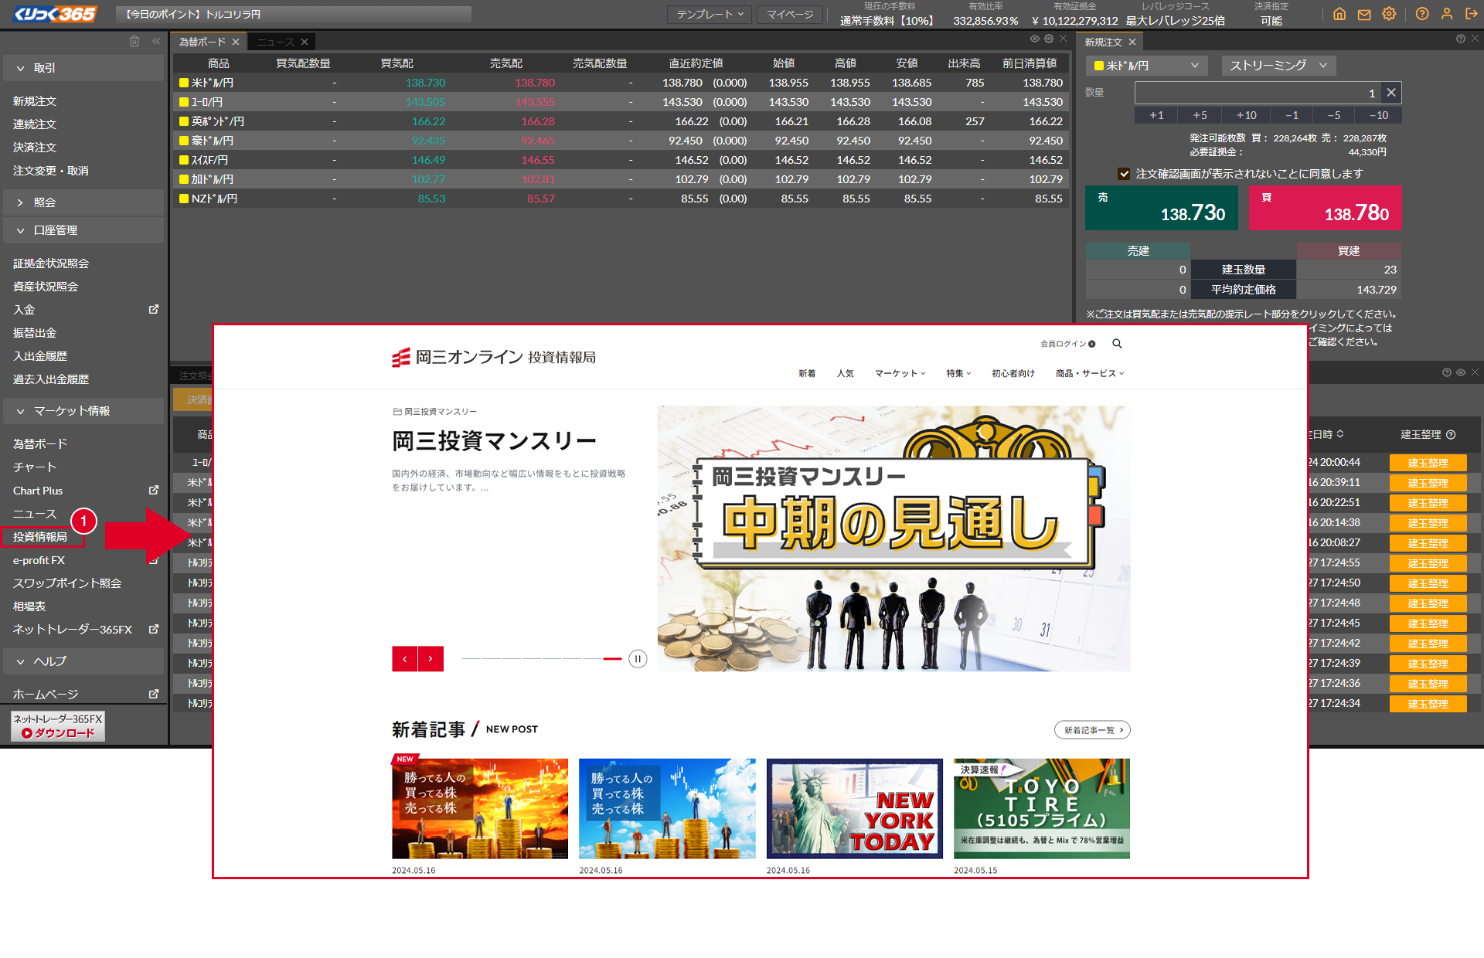This screenshot has width=1484, height=958.
Task: Toggle 注文確認画面 agreement checkbox
Action: (x=1124, y=174)
